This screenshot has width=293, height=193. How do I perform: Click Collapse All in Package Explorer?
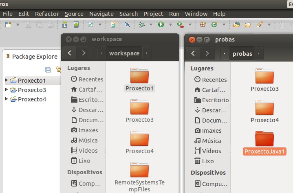pyautogui.click(x=48, y=70)
